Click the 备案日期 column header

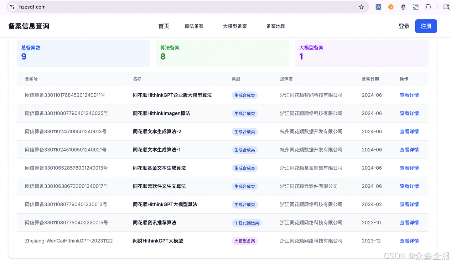click(x=370, y=79)
